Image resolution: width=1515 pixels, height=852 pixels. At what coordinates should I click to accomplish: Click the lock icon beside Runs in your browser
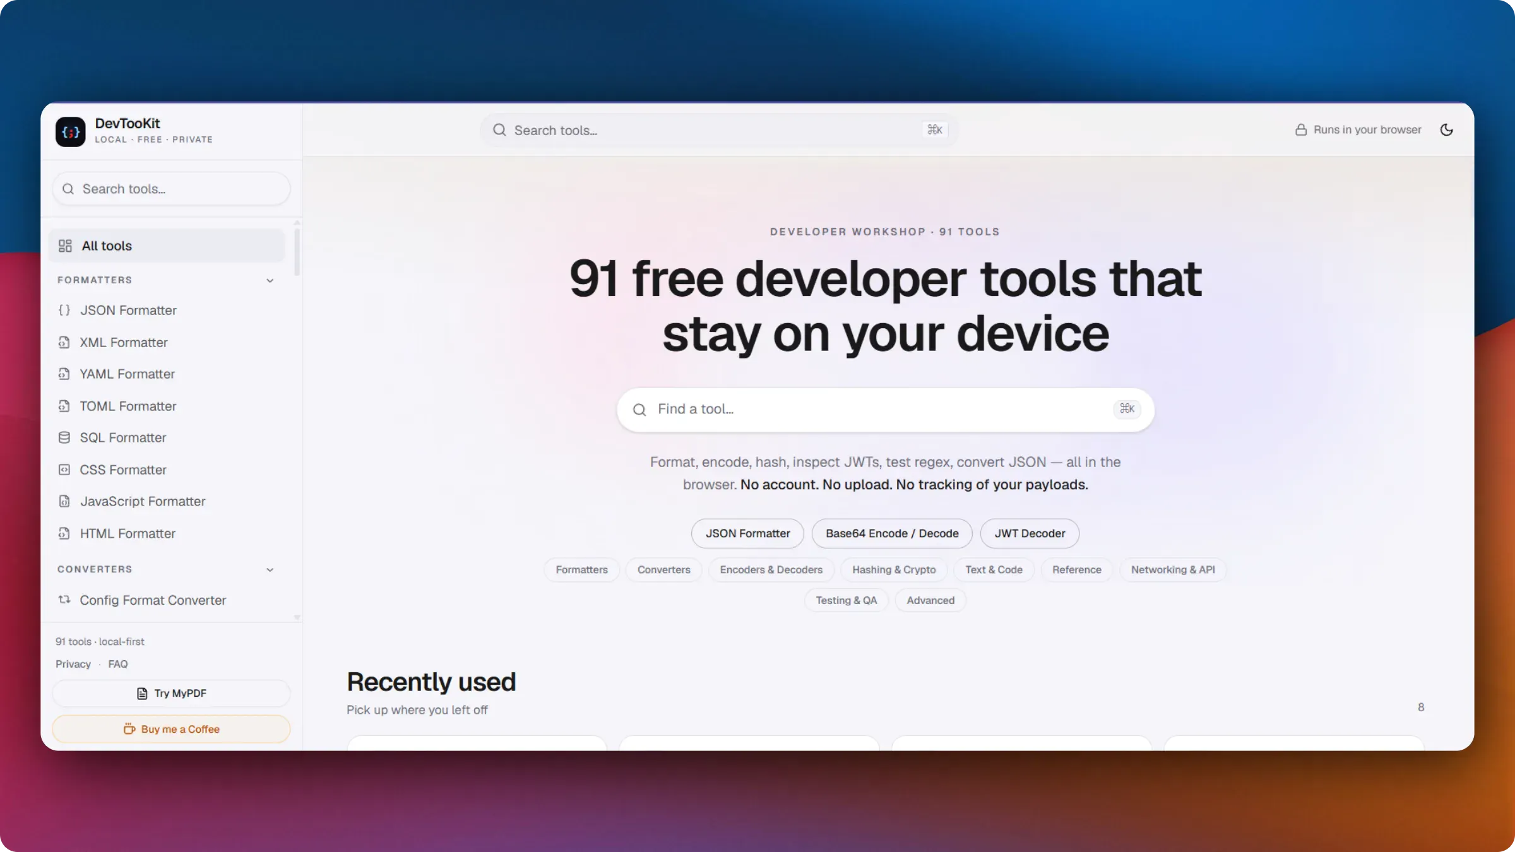coord(1301,130)
